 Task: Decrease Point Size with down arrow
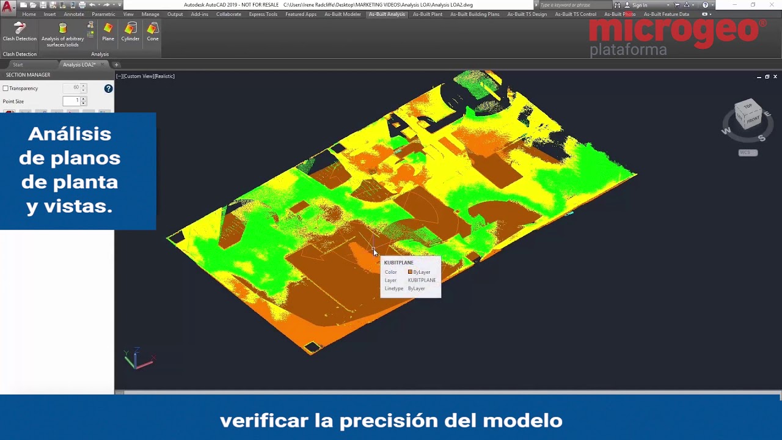tap(83, 103)
